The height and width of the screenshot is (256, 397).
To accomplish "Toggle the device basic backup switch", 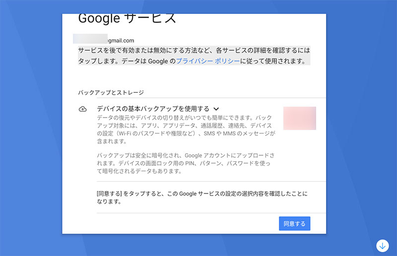I will (299, 118).
